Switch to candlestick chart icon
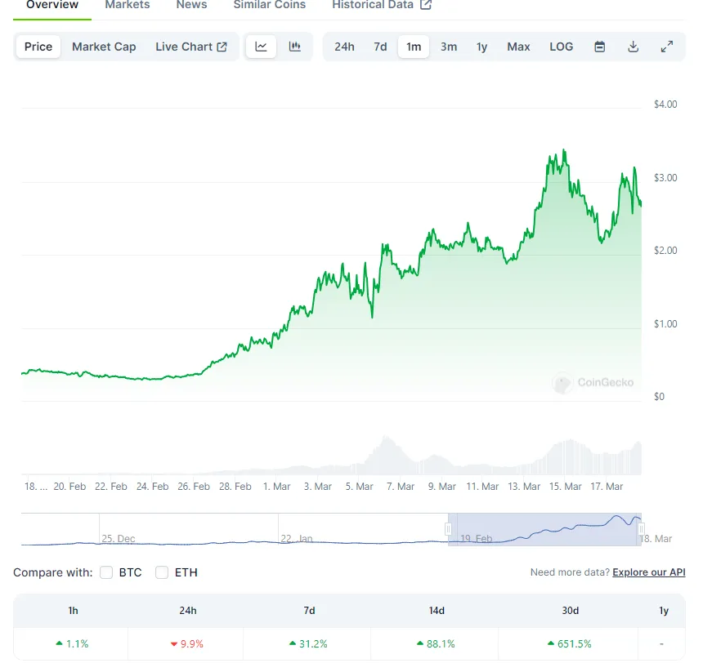 coord(294,47)
